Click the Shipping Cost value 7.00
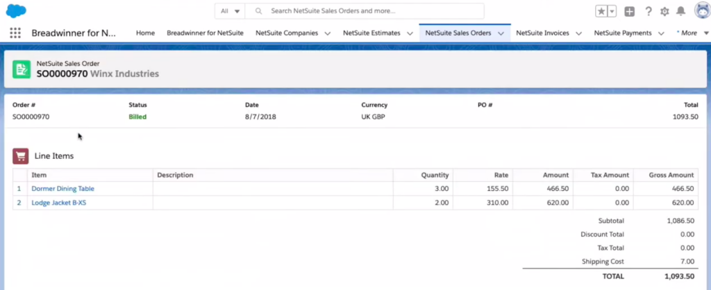Viewport: 711px width, 290px height. (687, 262)
